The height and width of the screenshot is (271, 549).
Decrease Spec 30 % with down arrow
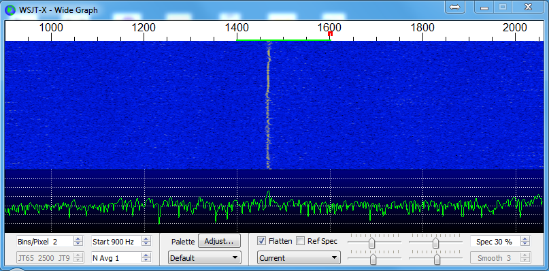click(x=525, y=244)
